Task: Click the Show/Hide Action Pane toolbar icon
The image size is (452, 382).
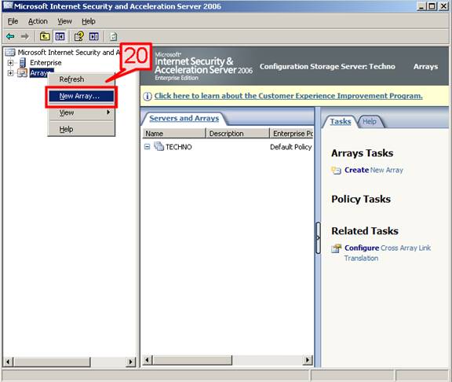Action: pyautogui.click(x=94, y=36)
